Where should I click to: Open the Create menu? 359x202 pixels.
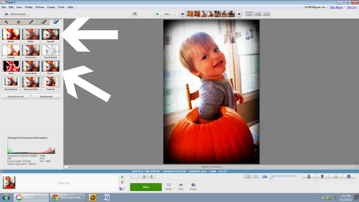pos(51,7)
